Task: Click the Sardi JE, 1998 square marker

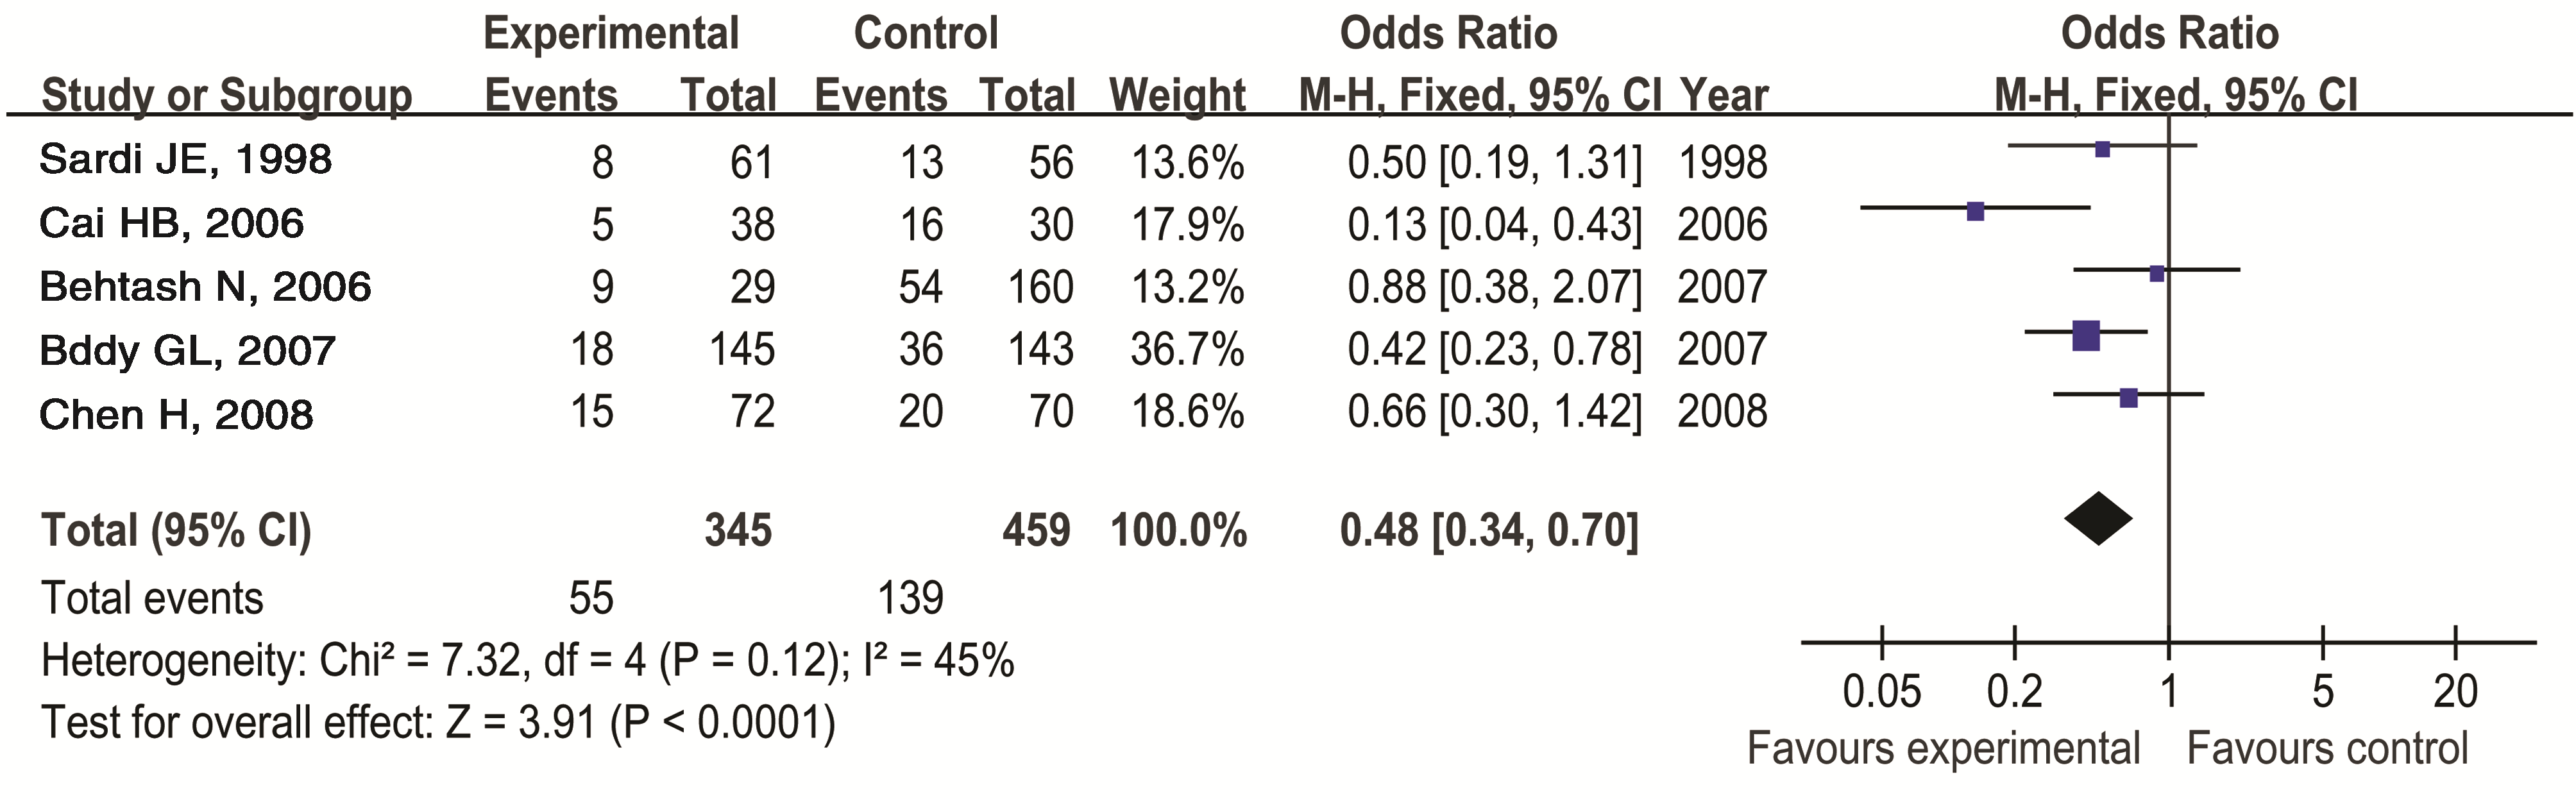Action: [2102, 149]
